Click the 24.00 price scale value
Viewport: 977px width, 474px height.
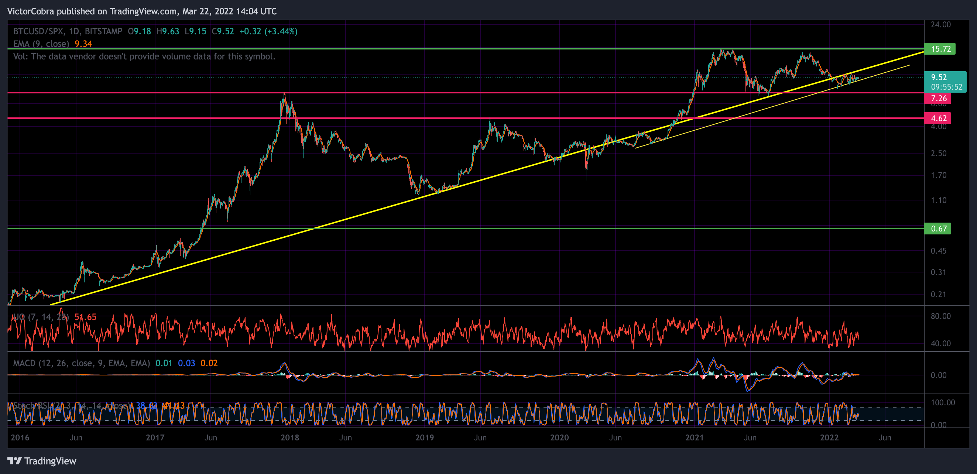coord(940,25)
